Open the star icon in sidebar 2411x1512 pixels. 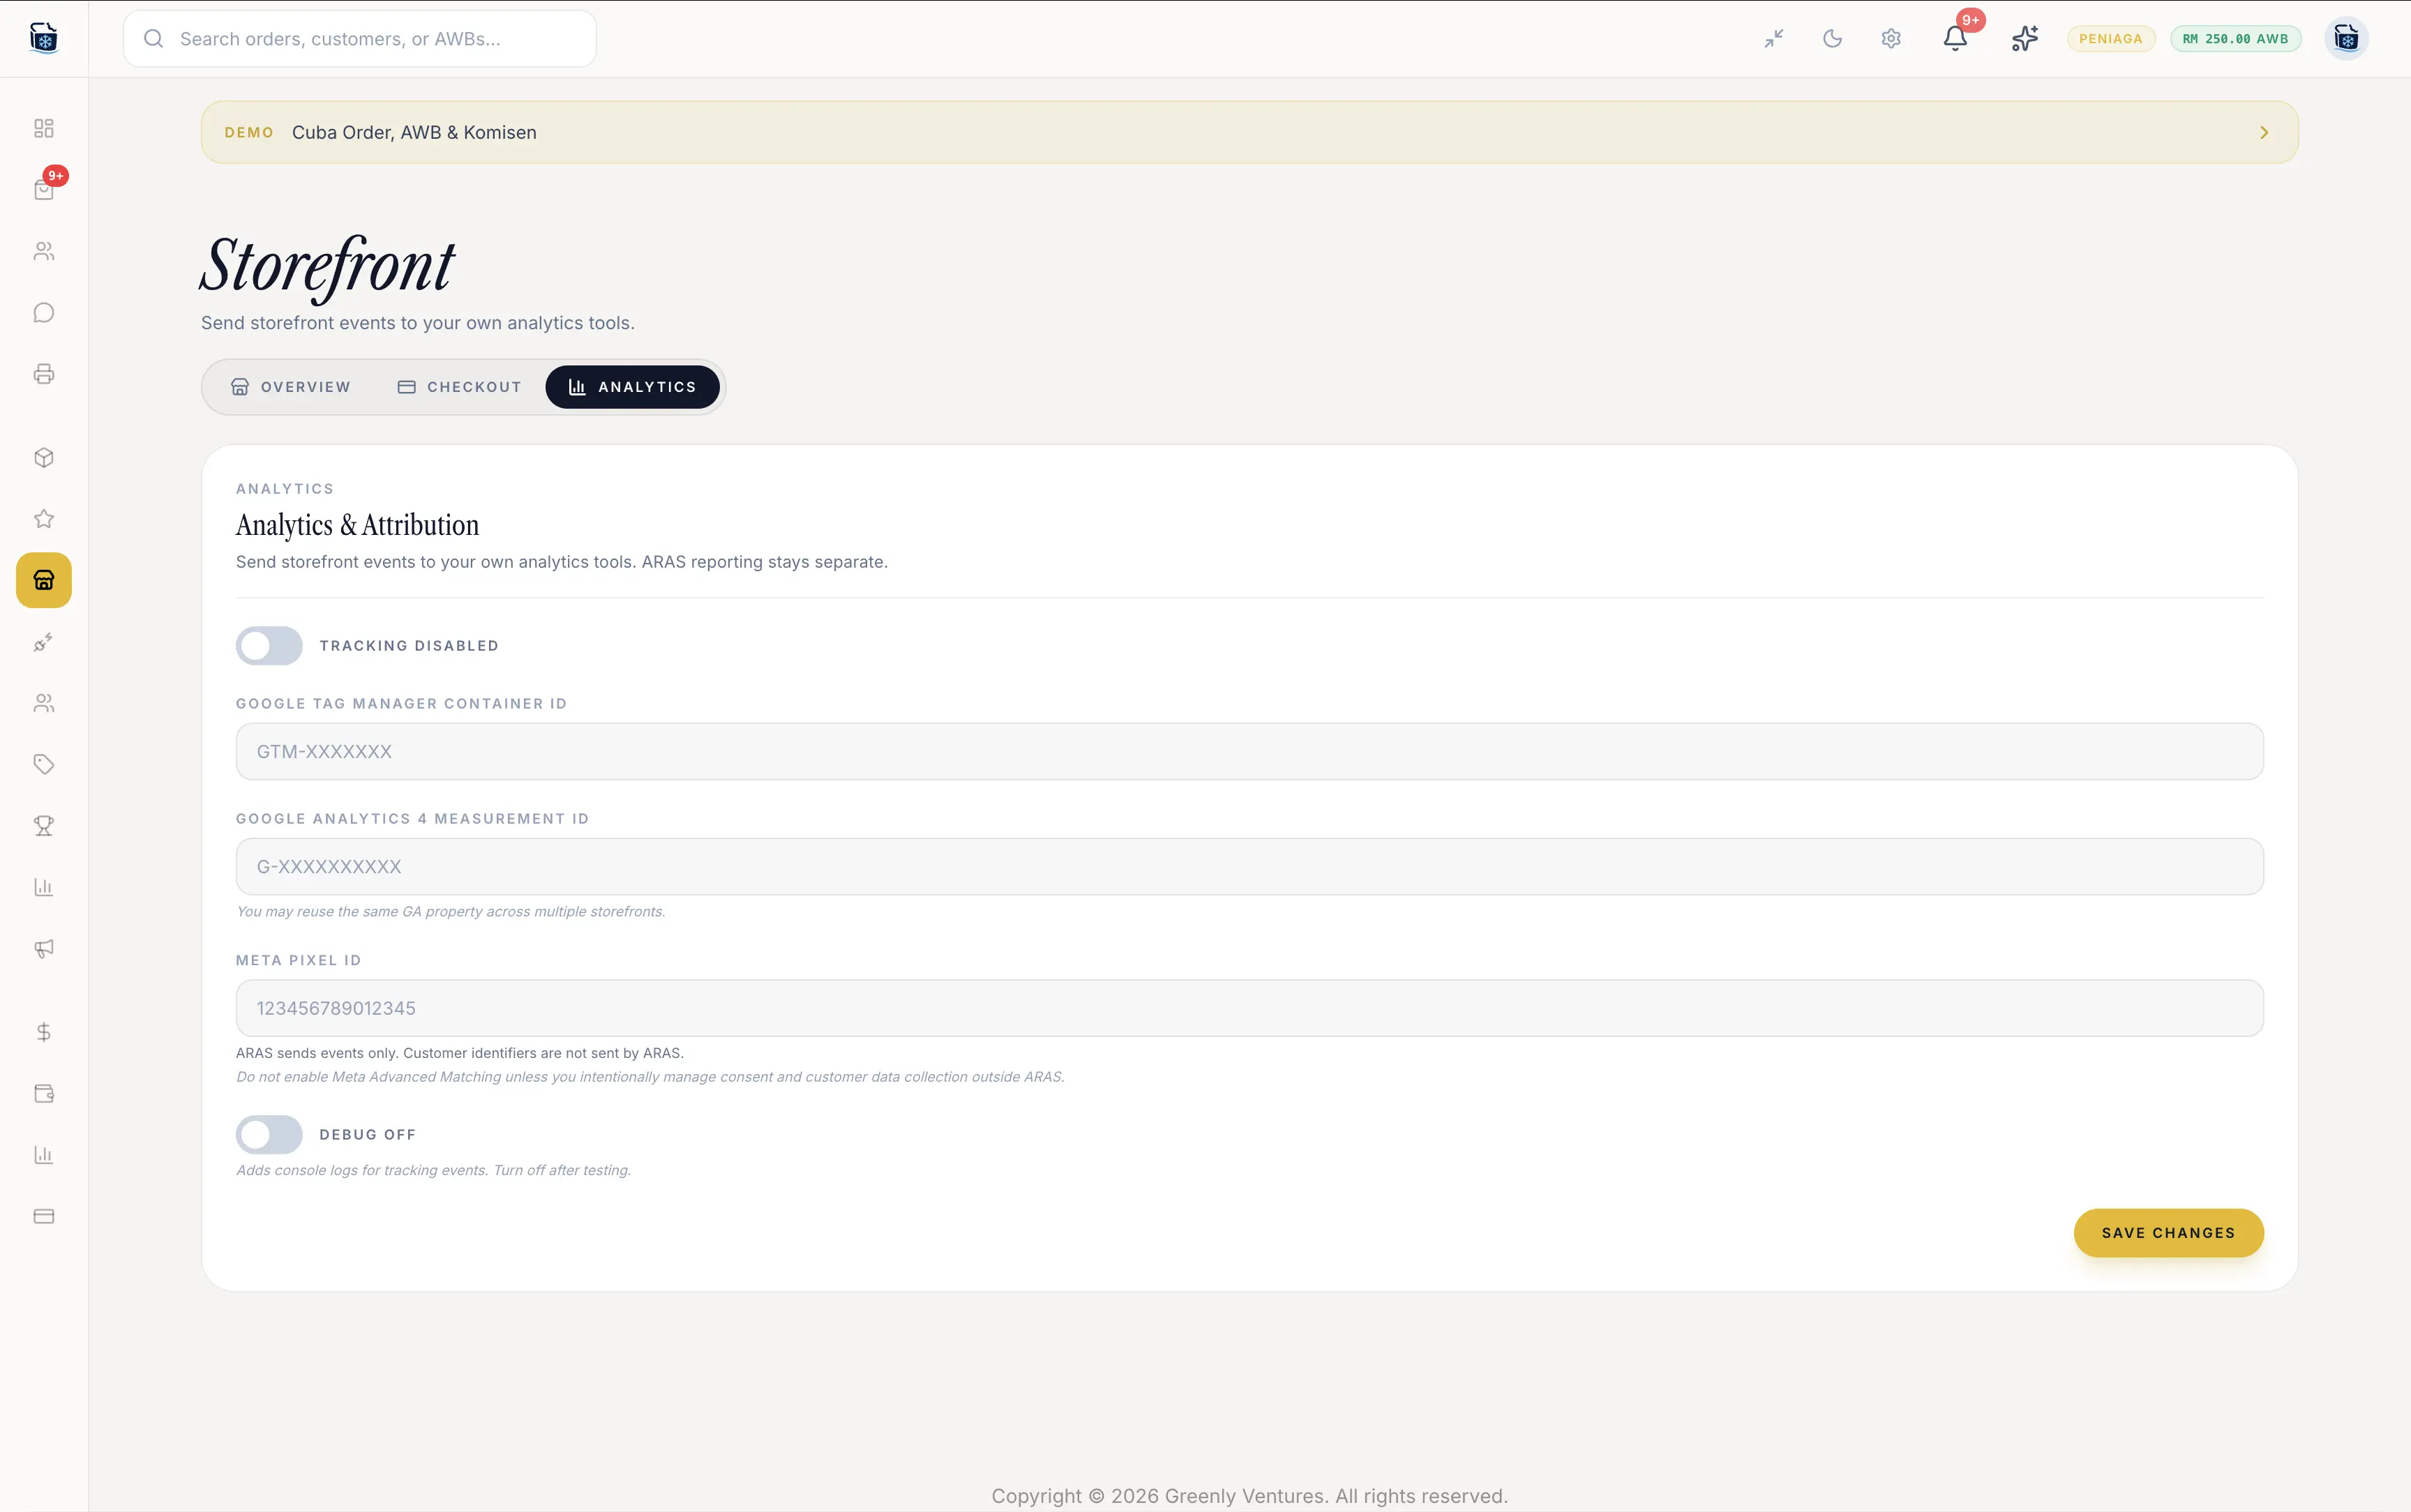tap(44, 518)
